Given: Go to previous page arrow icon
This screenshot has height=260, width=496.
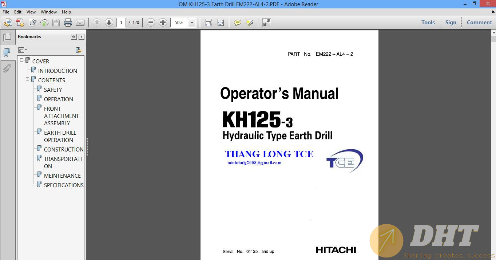Looking at the screenshot, I should tap(97, 23).
